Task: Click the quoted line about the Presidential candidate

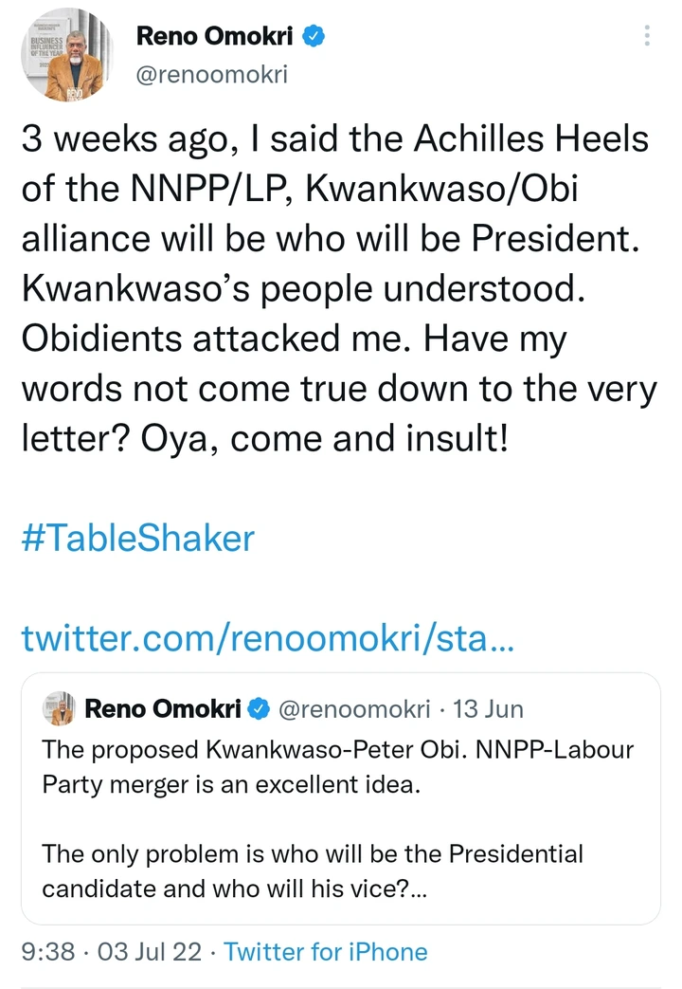Action: (313, 870)
